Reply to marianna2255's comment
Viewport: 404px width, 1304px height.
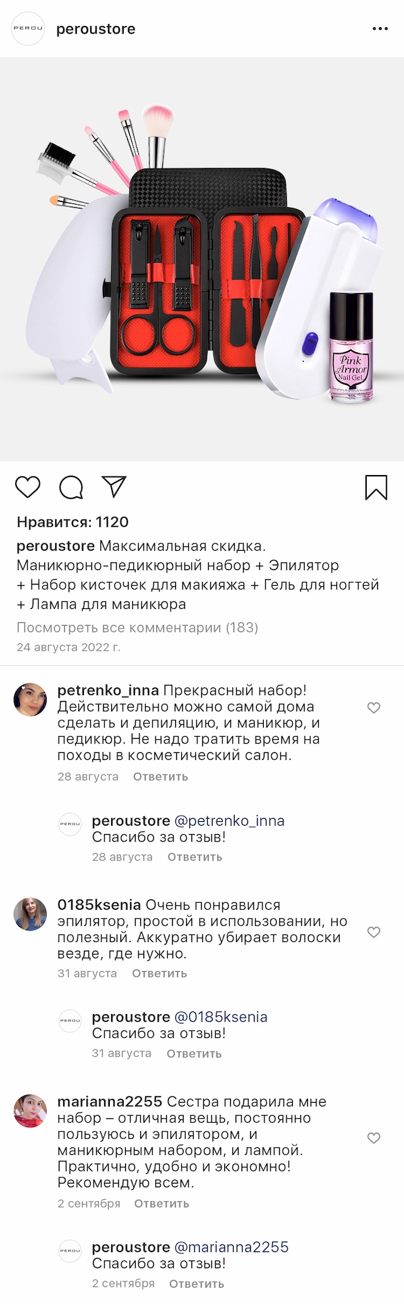pos(162,1204)
